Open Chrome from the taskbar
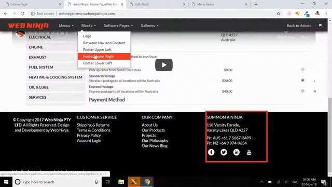The width and height of the screenshot is (332, 187). click(147, 182)
